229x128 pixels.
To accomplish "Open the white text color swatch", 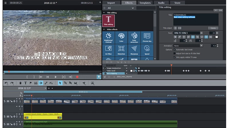I will coord(217,37).
